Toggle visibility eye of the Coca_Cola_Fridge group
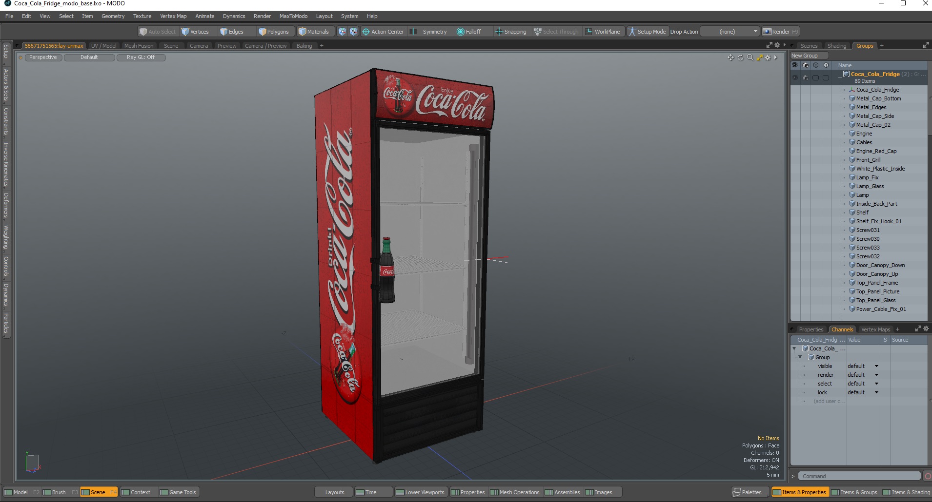Viewport: 932px width, 502px height. click(x=795, y=77)
